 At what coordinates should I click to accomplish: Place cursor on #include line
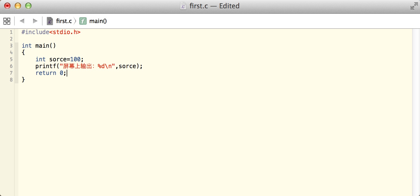[x=51, y=32]
